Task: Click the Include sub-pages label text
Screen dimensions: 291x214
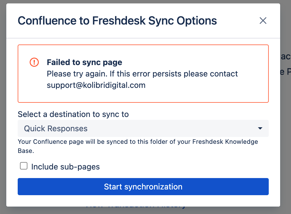Action: click(66, 167)
